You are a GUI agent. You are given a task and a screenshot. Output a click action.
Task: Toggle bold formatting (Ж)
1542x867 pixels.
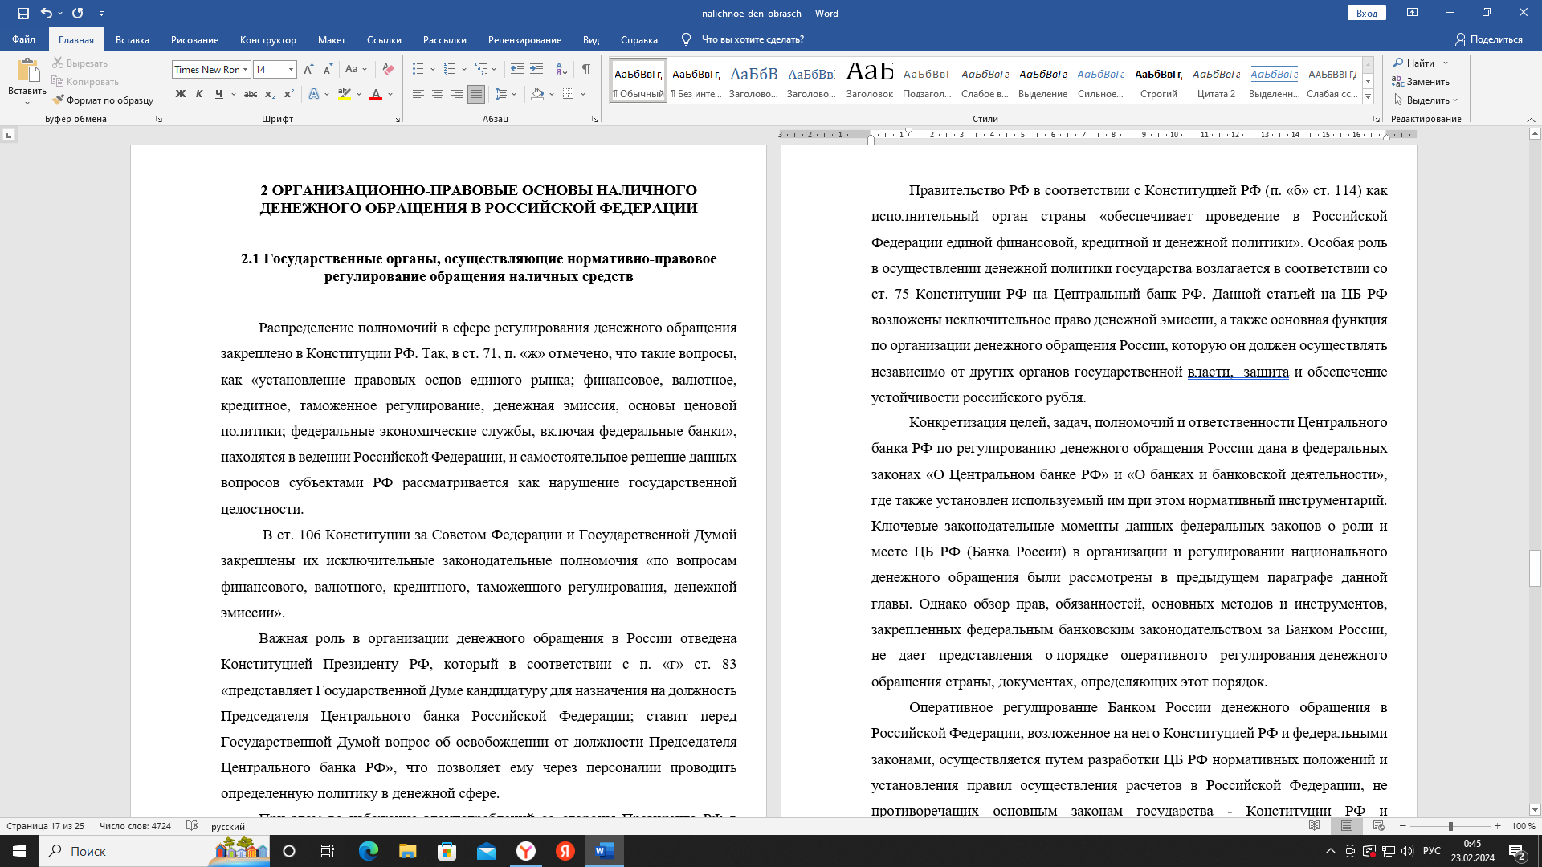[x=181, y=94]
